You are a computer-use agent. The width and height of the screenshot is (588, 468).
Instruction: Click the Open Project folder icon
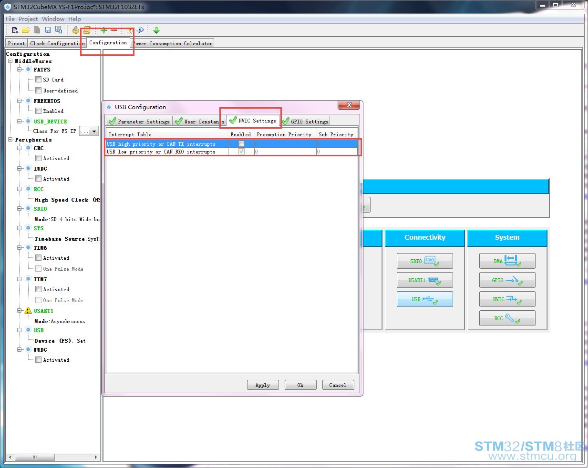click(x=26, y=30)
